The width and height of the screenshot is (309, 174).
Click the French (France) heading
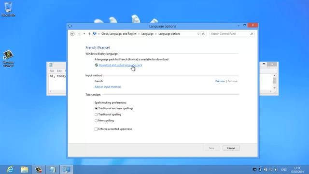point(98,47)
